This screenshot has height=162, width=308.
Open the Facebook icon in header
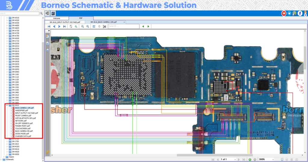coord(300,13)
